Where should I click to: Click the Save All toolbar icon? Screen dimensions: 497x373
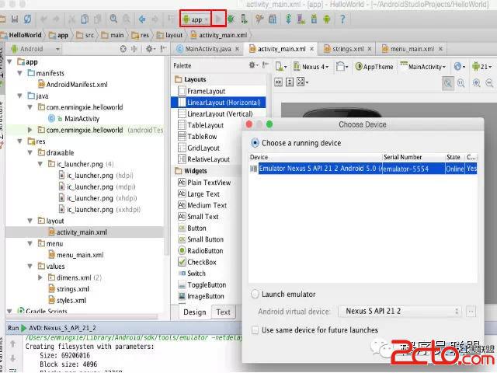tap(15, 19)
